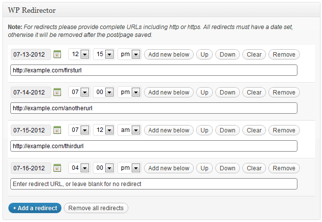The height and width of the screenshot is (222, 322).
Task: Clear the thirdurl redirect row
Action: point(254,130)
